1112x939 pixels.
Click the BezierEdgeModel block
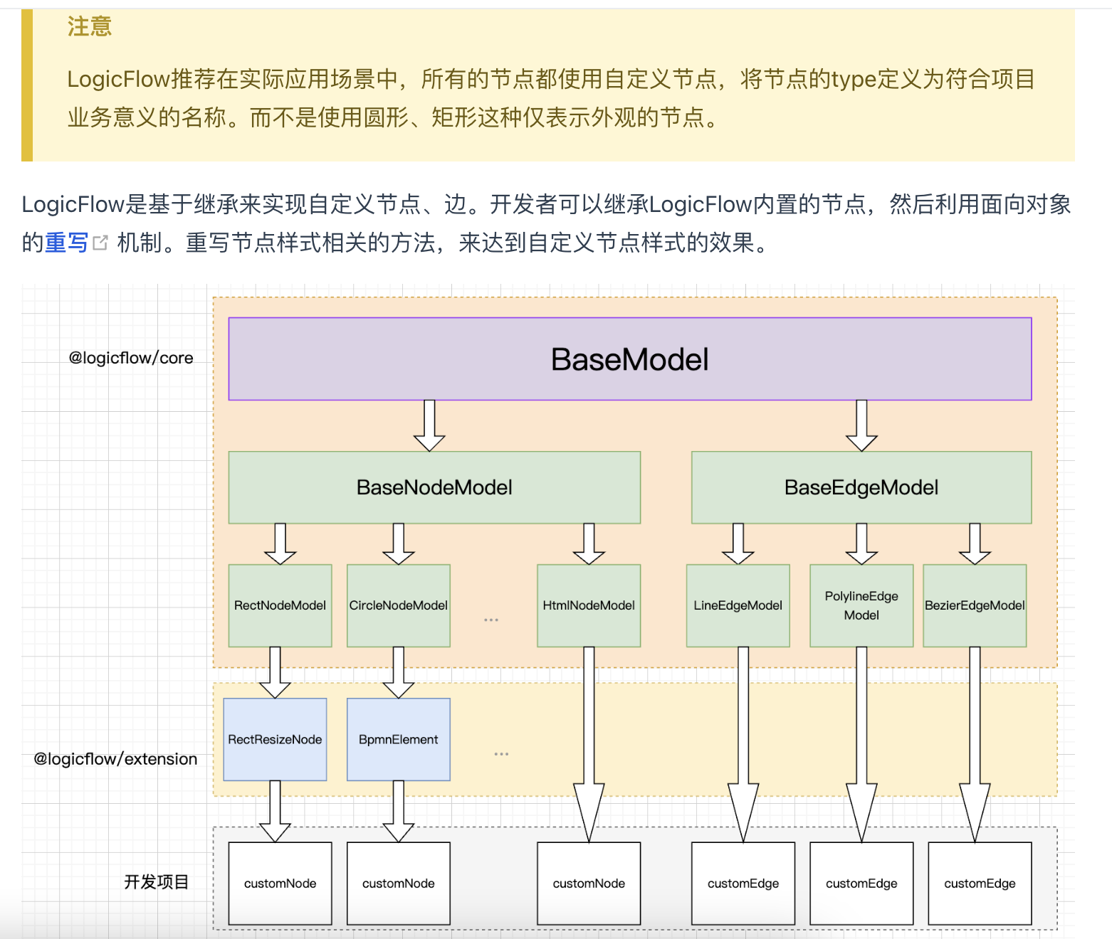click(975, 605)
